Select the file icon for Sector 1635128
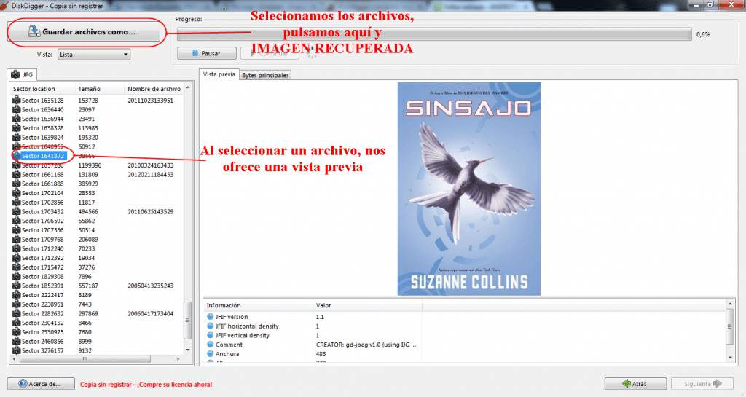The image size is (746, 397). pyautogui.click(x=16, y=101)
